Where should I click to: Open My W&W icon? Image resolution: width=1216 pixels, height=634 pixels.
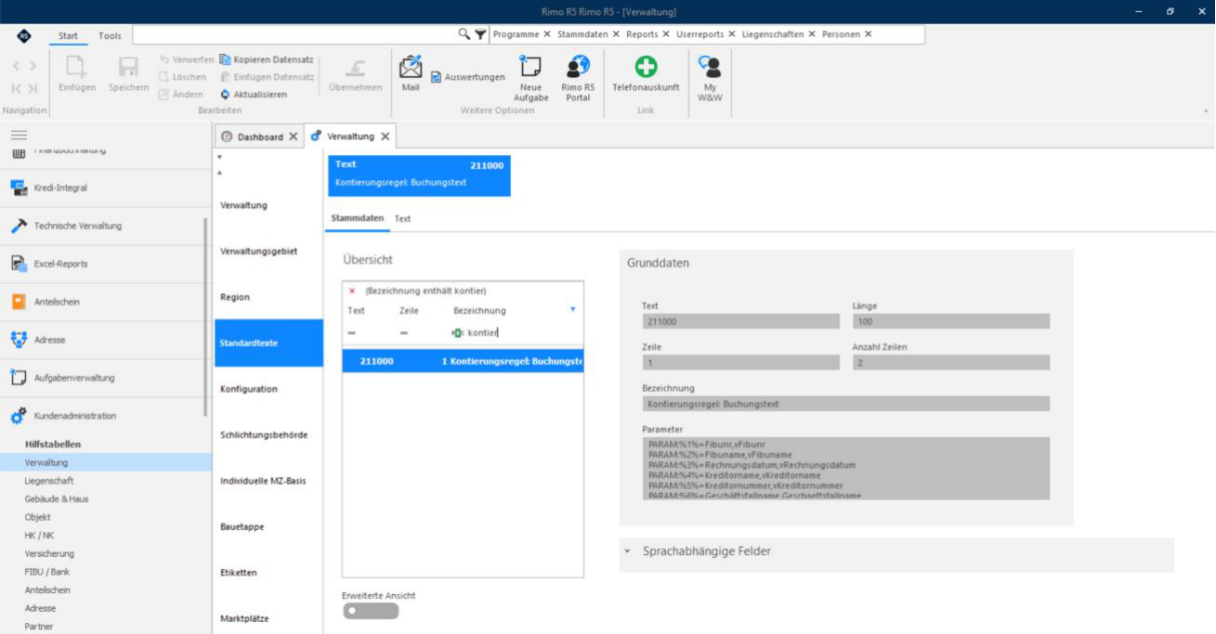click(x=710, y=67)
